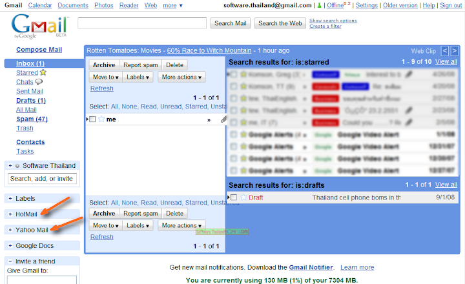465x284 pixels.
Task: Open Contacts in the sidebar
Action: tap(30, 142)
